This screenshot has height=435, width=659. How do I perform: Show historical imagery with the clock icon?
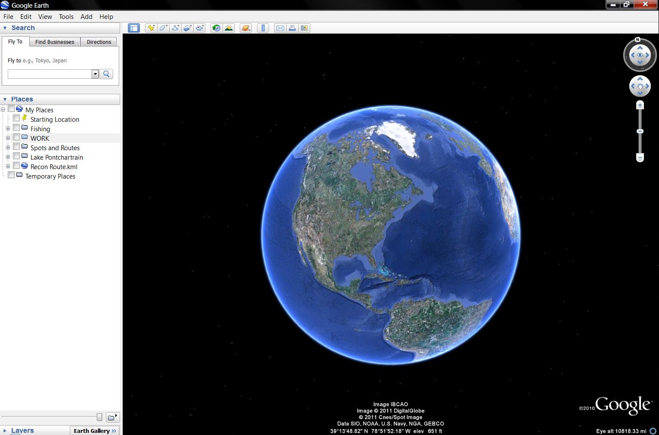tap(217, 28)
